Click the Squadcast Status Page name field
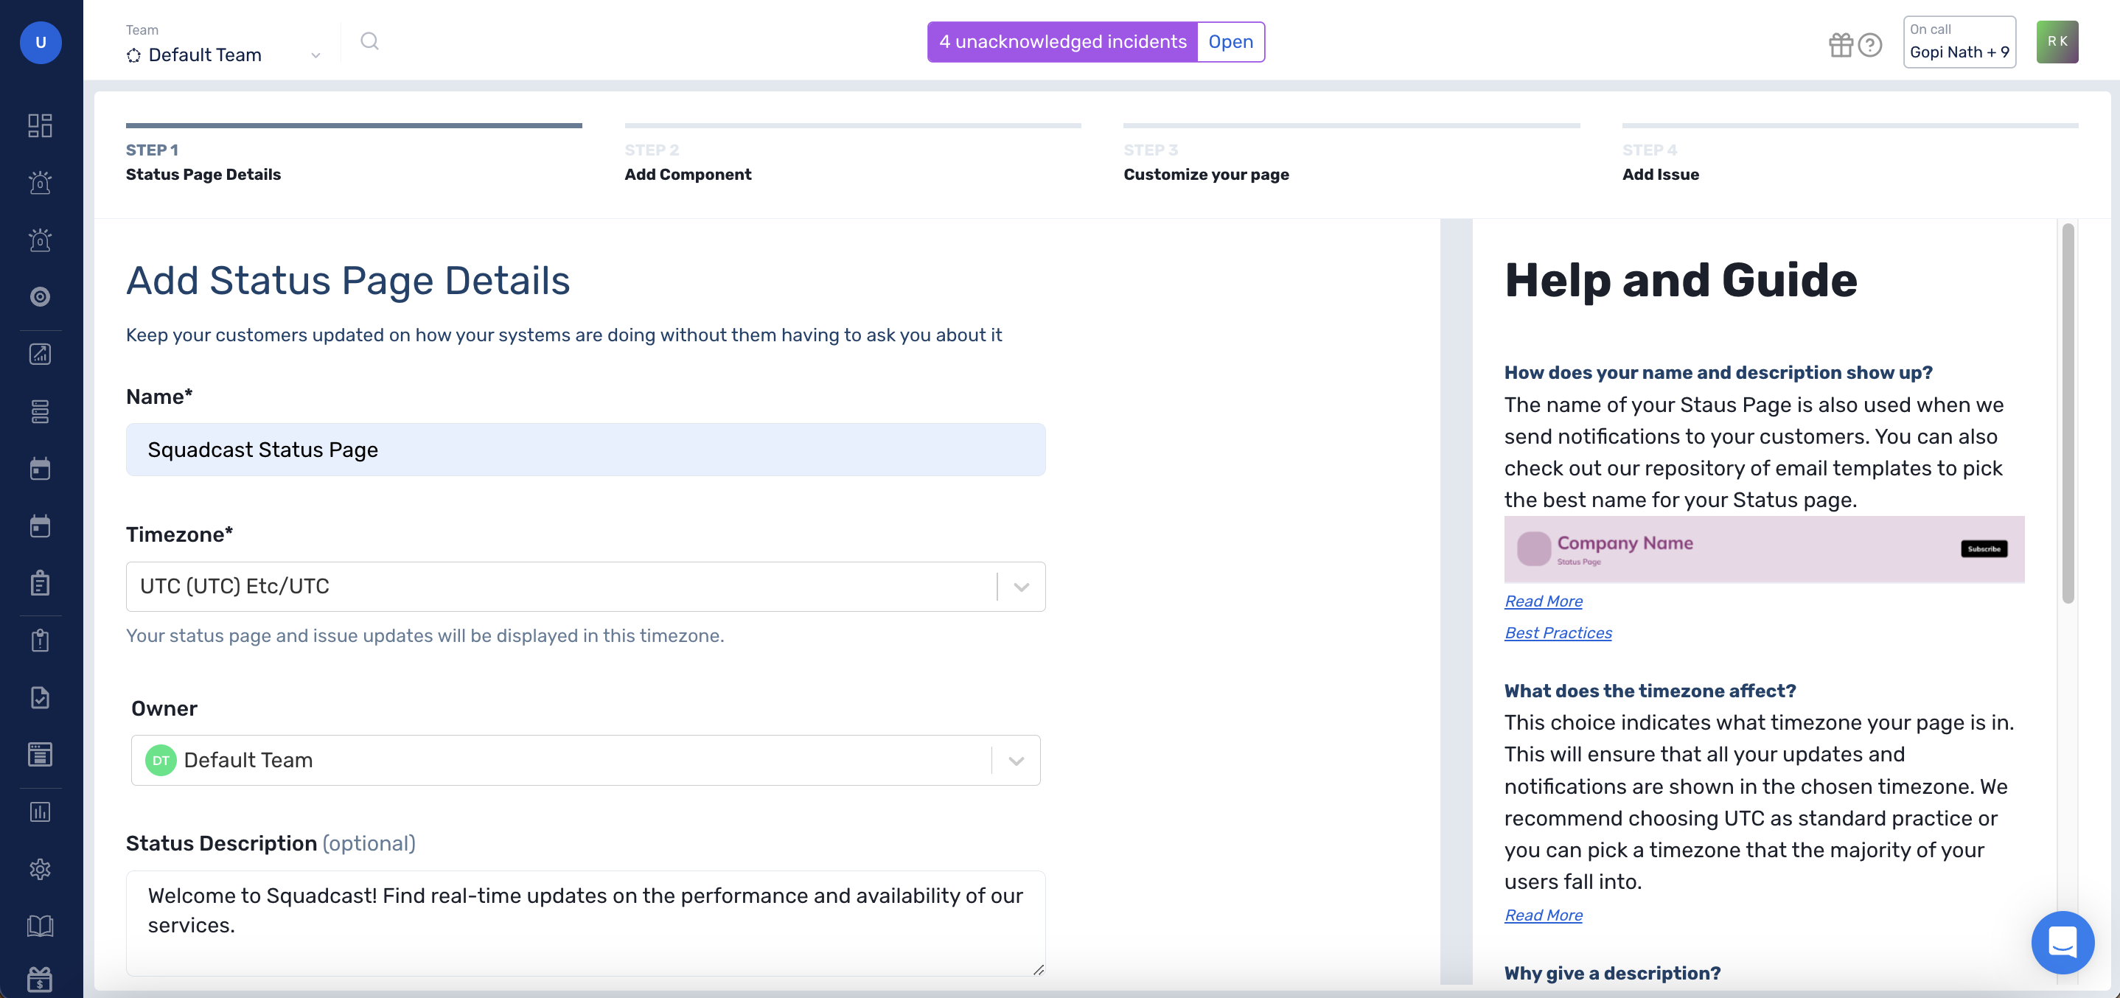The width and height of the screenshot is (2120, 998). pos(585,449)
